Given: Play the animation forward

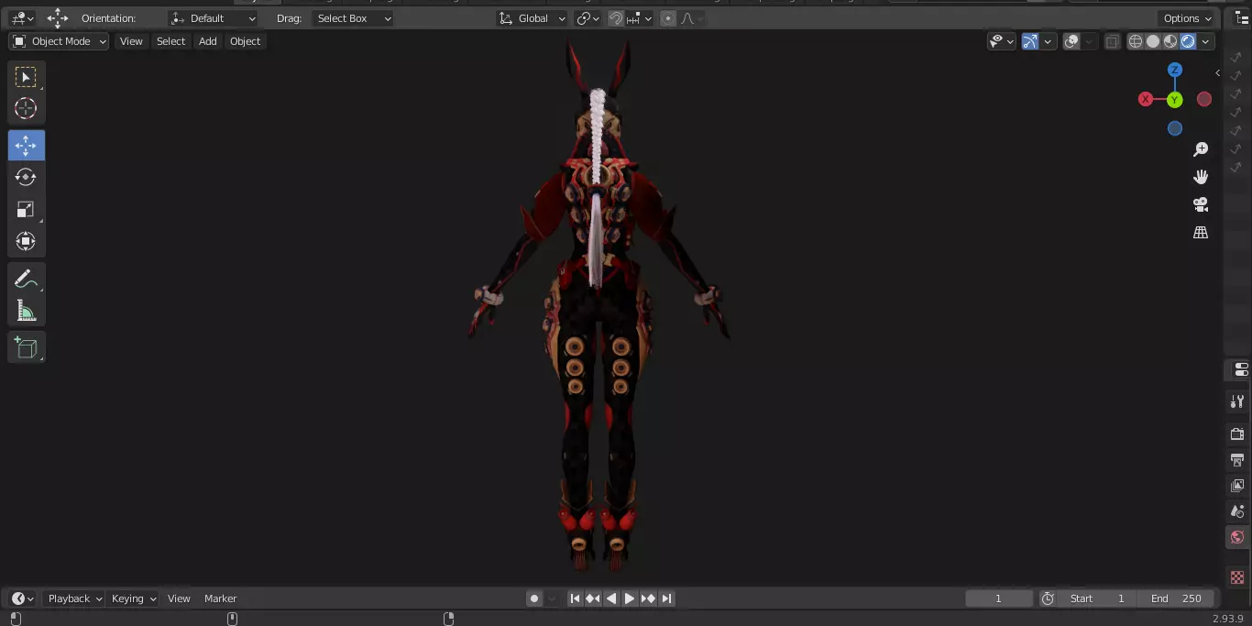Looking at the screenshot, I should (x=630, y=599).
